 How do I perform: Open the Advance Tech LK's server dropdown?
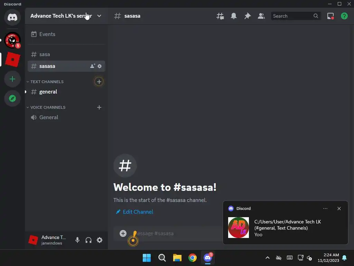(x=66, y=16)
